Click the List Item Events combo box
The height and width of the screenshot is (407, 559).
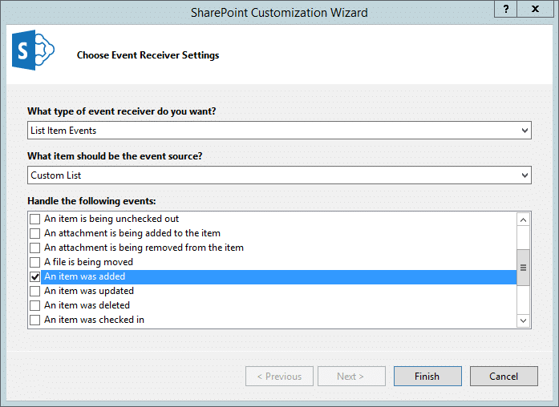tap(279, 131)
